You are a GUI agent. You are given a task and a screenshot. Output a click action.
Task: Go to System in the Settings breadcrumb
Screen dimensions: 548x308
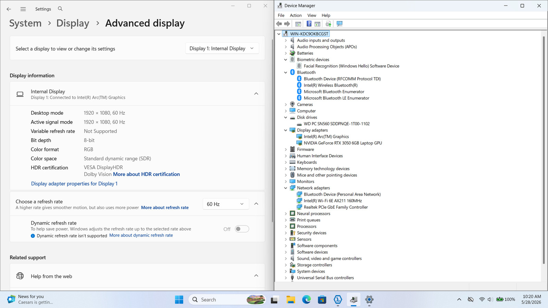25,23
